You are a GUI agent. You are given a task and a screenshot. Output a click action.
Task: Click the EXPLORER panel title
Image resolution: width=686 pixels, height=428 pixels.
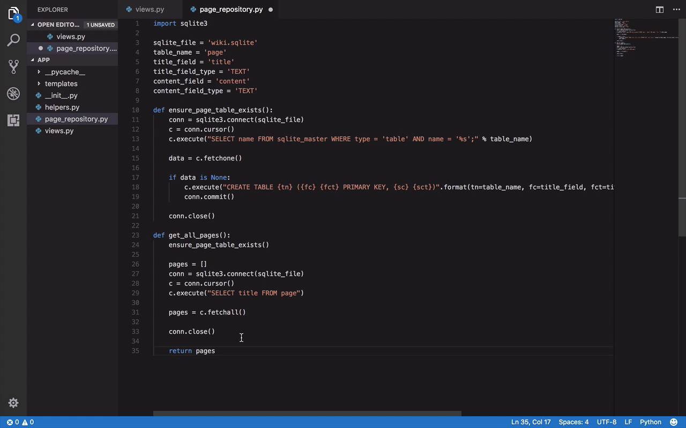(x=53, y=10)
